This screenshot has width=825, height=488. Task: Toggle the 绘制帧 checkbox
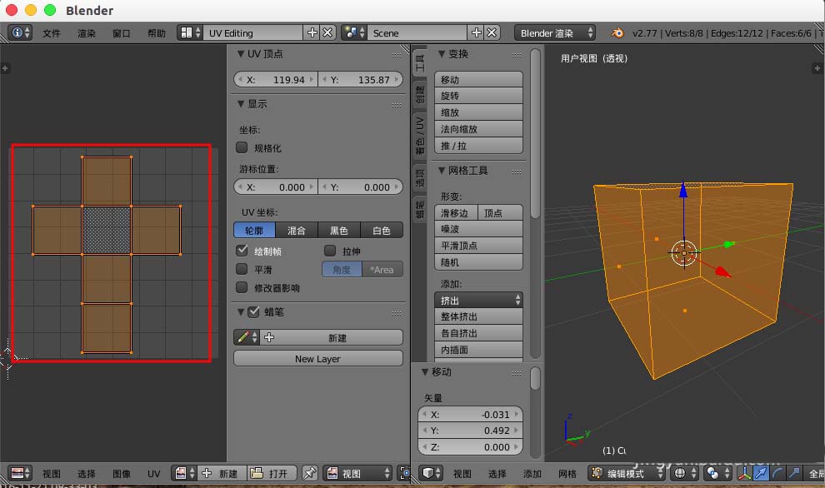243,251
